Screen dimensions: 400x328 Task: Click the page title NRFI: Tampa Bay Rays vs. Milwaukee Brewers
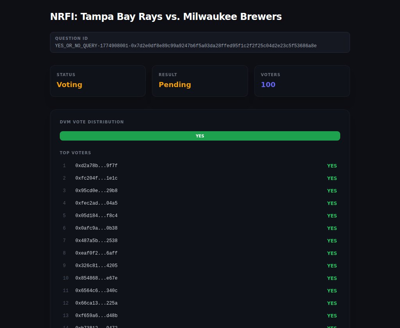[x=166, y=16]
